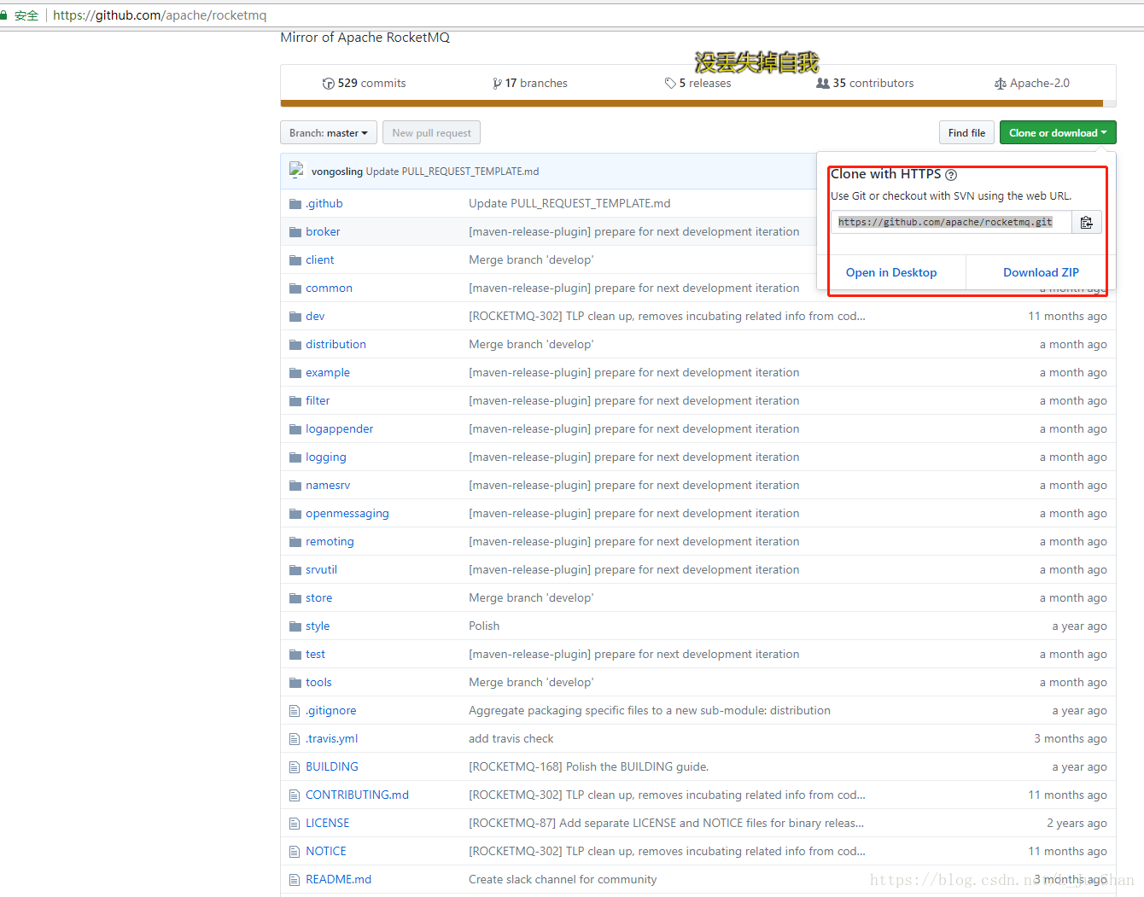1144x897 pixels.
Task: Click vongosling's avatar image
Action: pyautogui.click(x=297, y=171)
